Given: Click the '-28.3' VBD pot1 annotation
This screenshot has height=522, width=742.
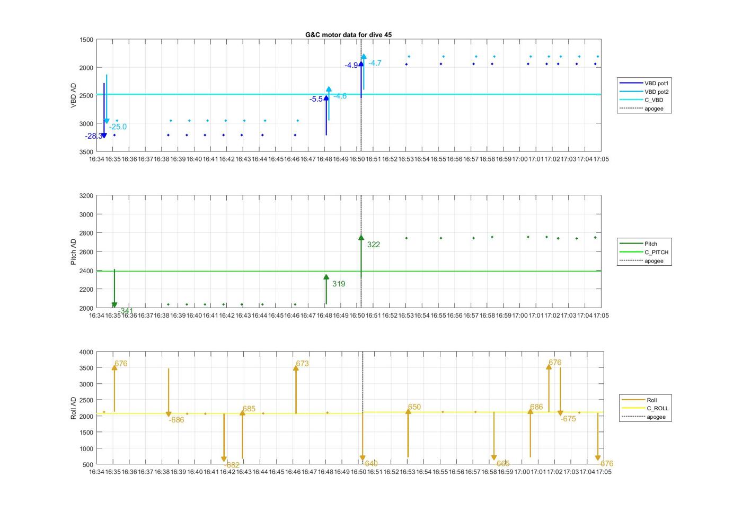Looking at the screenshot, I should click(93, 136).
